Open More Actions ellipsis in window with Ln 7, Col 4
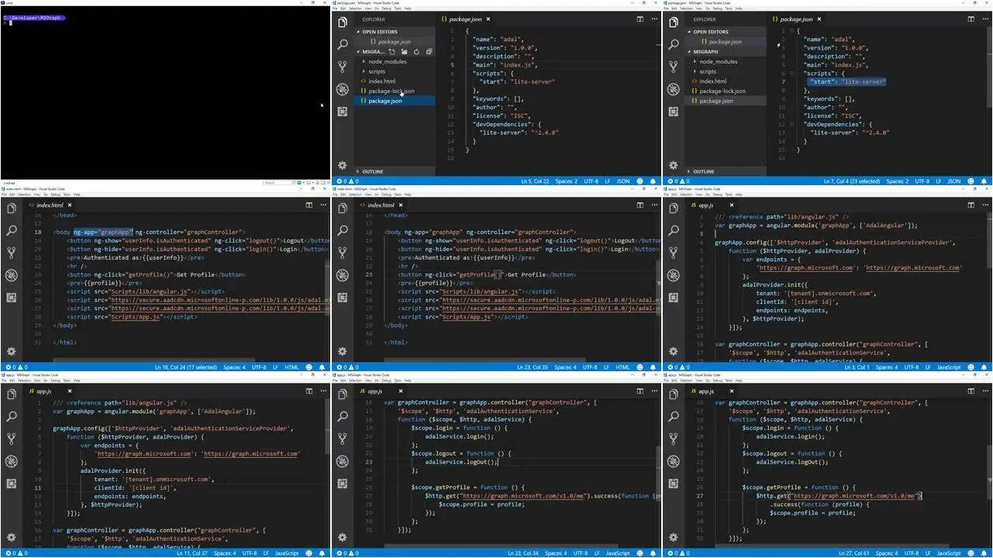993x558 pixels. coord(984,19)
